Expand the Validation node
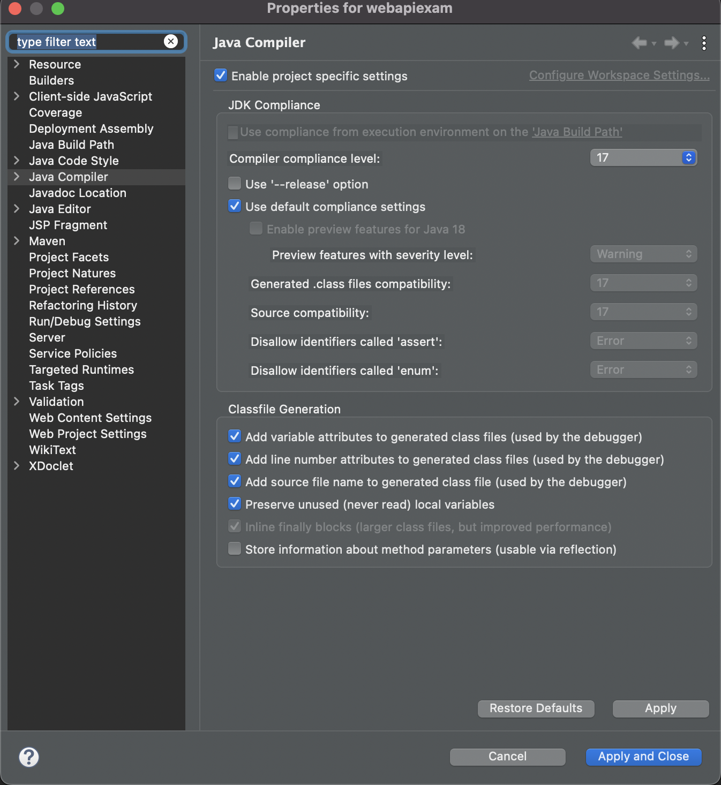Image resolution: width=721 pixels, height=785 pixels. click(x=17, y=402)
